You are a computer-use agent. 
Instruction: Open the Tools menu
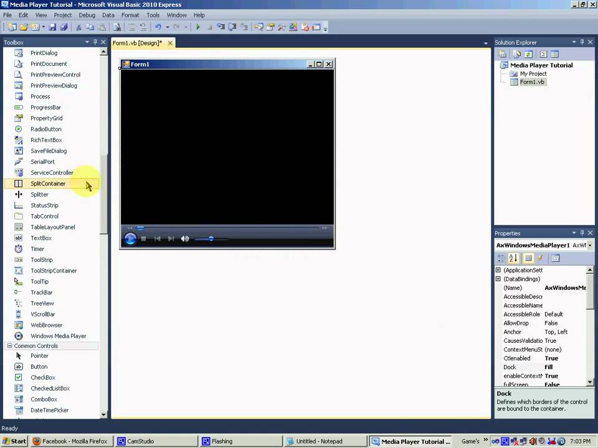coord(153,15)
